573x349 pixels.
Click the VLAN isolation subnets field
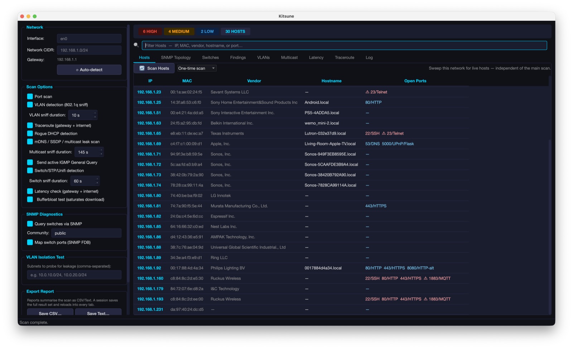(74, 275)
